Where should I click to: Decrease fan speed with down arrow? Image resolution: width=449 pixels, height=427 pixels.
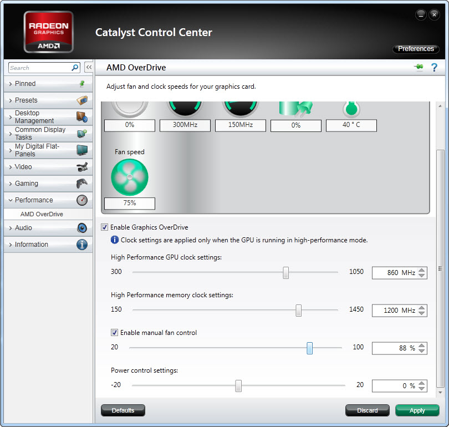pos(421,351)
